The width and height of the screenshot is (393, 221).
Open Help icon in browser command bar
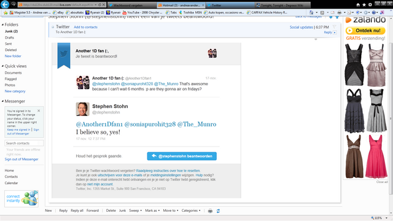coord(374,12)
